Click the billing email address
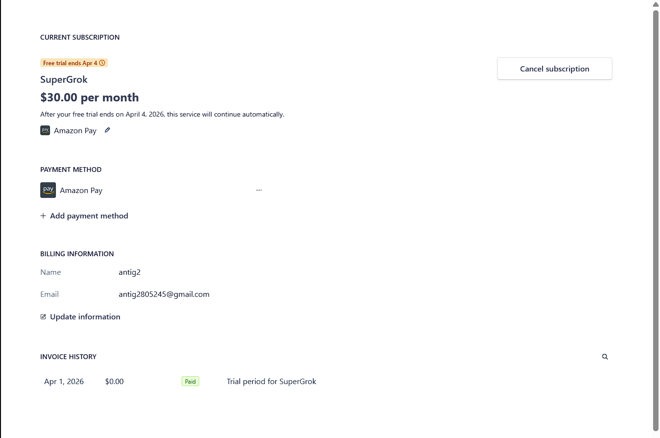The height and width of the screenshot is (438, 660). (x=164, y=294)
